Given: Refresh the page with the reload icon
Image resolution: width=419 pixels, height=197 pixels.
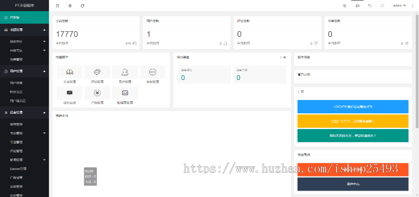Looking at the screenshot, I should pyautogui.click(x=82, y=6).
